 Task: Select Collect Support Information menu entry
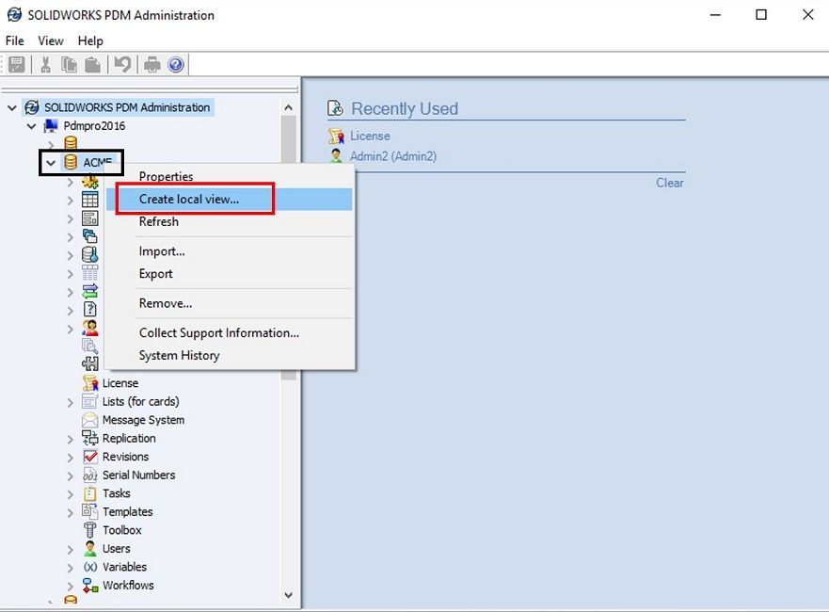pos(218,332)
